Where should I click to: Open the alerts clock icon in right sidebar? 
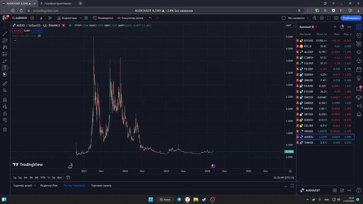tap(358, 35)
